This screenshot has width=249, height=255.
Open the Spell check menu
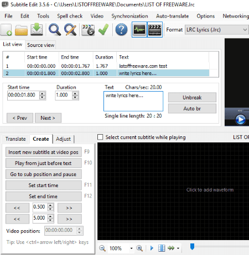click(x=70, y=16)
